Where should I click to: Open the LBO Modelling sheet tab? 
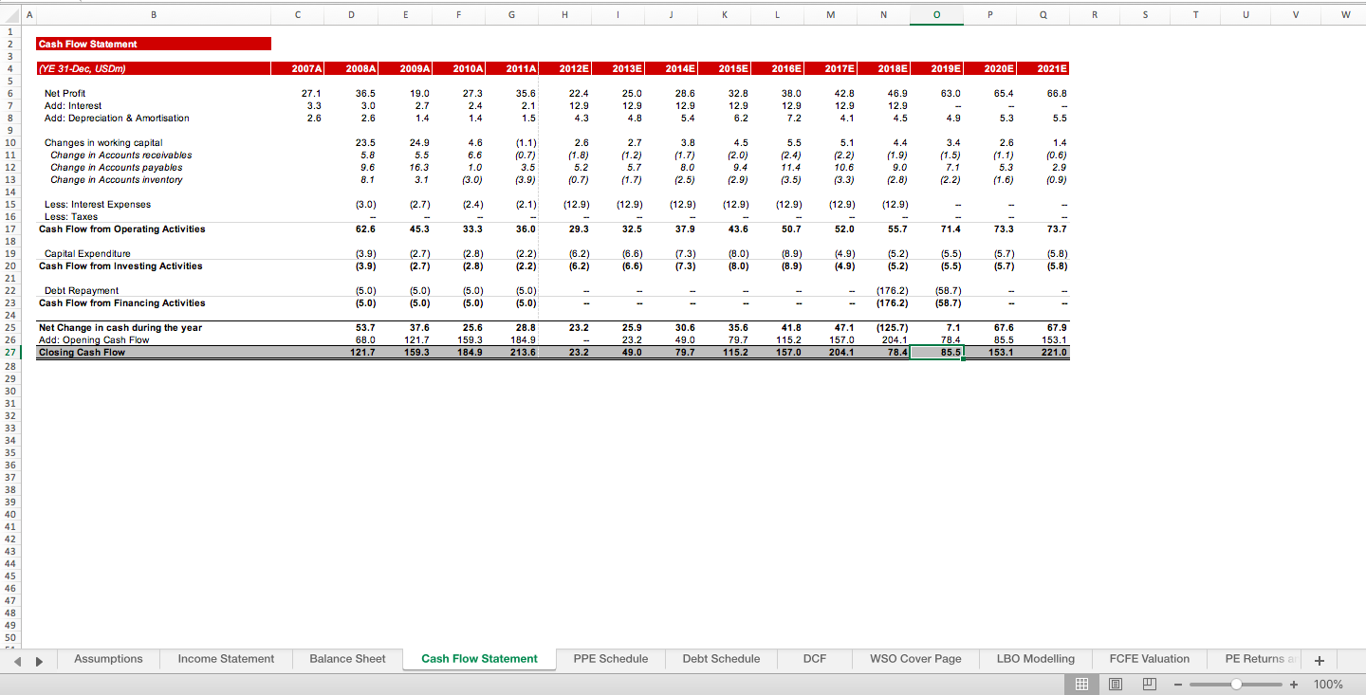[1036, 659]
